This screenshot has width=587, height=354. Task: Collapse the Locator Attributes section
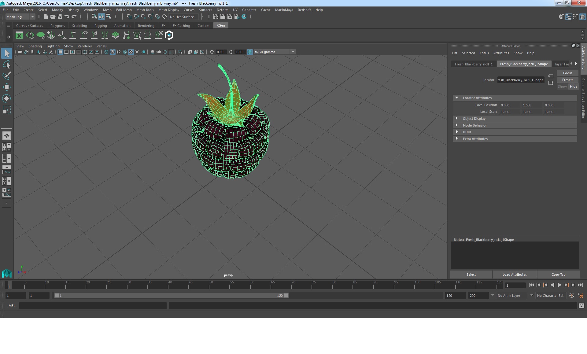457,98
